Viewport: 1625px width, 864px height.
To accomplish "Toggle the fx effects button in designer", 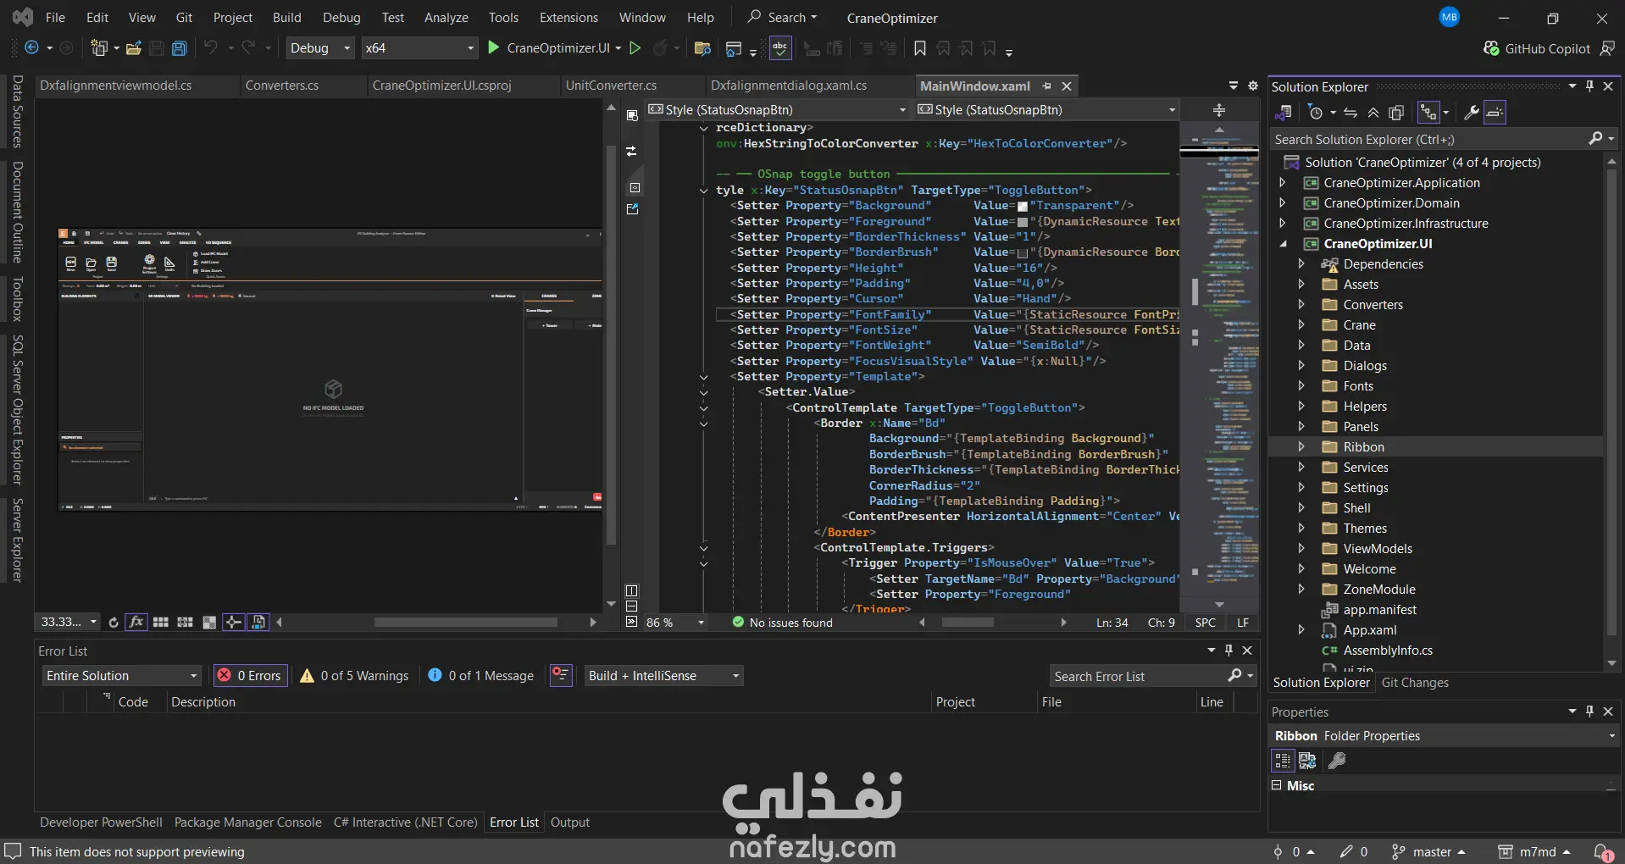I will coord(136,623).
